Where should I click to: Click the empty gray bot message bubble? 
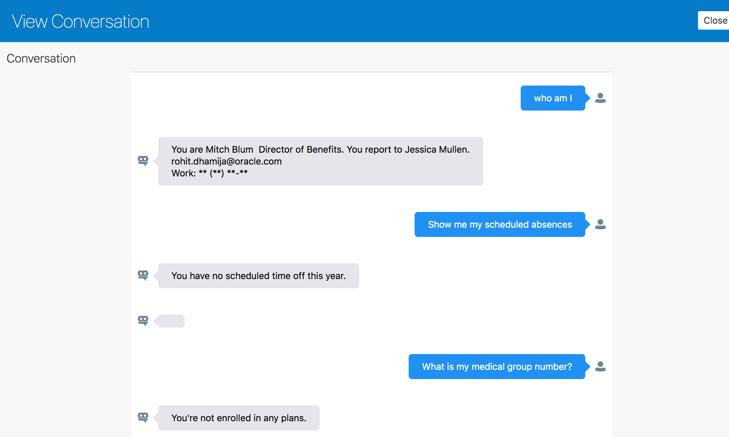171,321
